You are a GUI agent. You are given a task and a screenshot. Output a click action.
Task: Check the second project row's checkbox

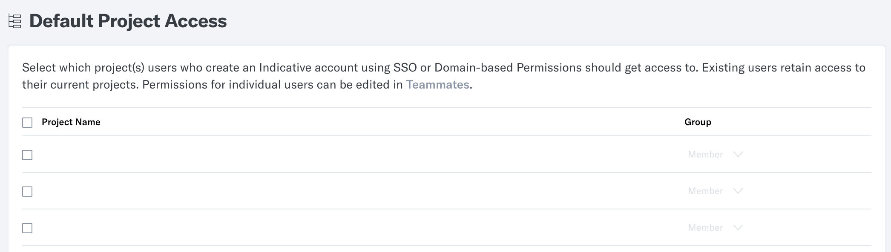click(x=27, y=192)
